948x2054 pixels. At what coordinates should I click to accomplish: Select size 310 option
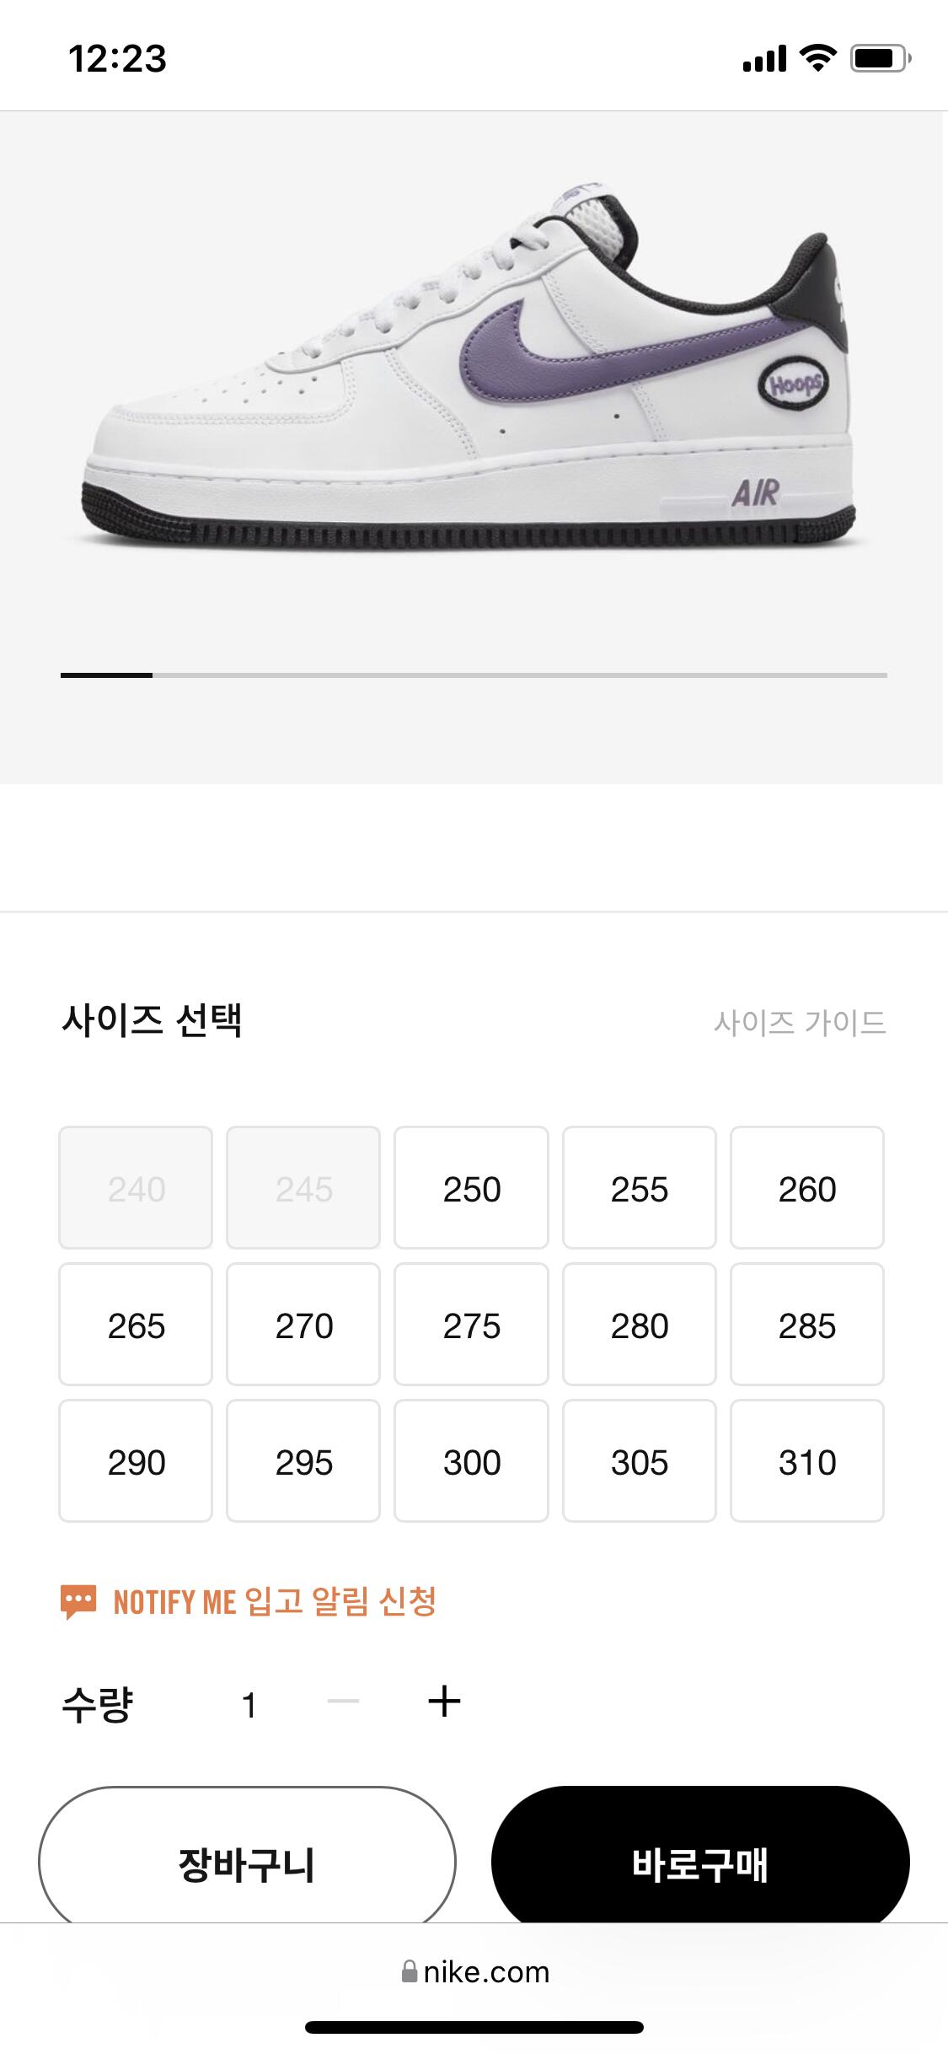(x=806, y=1461)
